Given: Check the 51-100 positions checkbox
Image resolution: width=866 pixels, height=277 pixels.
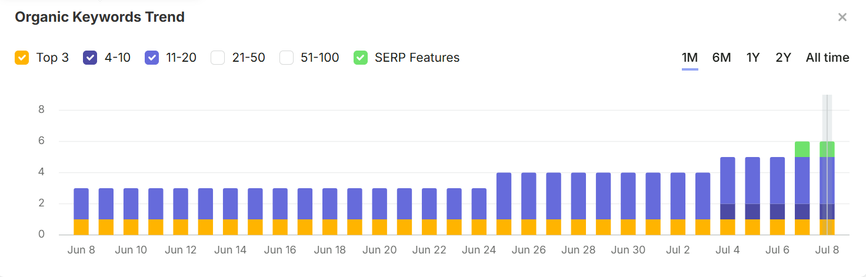Looking at the screenshot, I should [287, 58].
